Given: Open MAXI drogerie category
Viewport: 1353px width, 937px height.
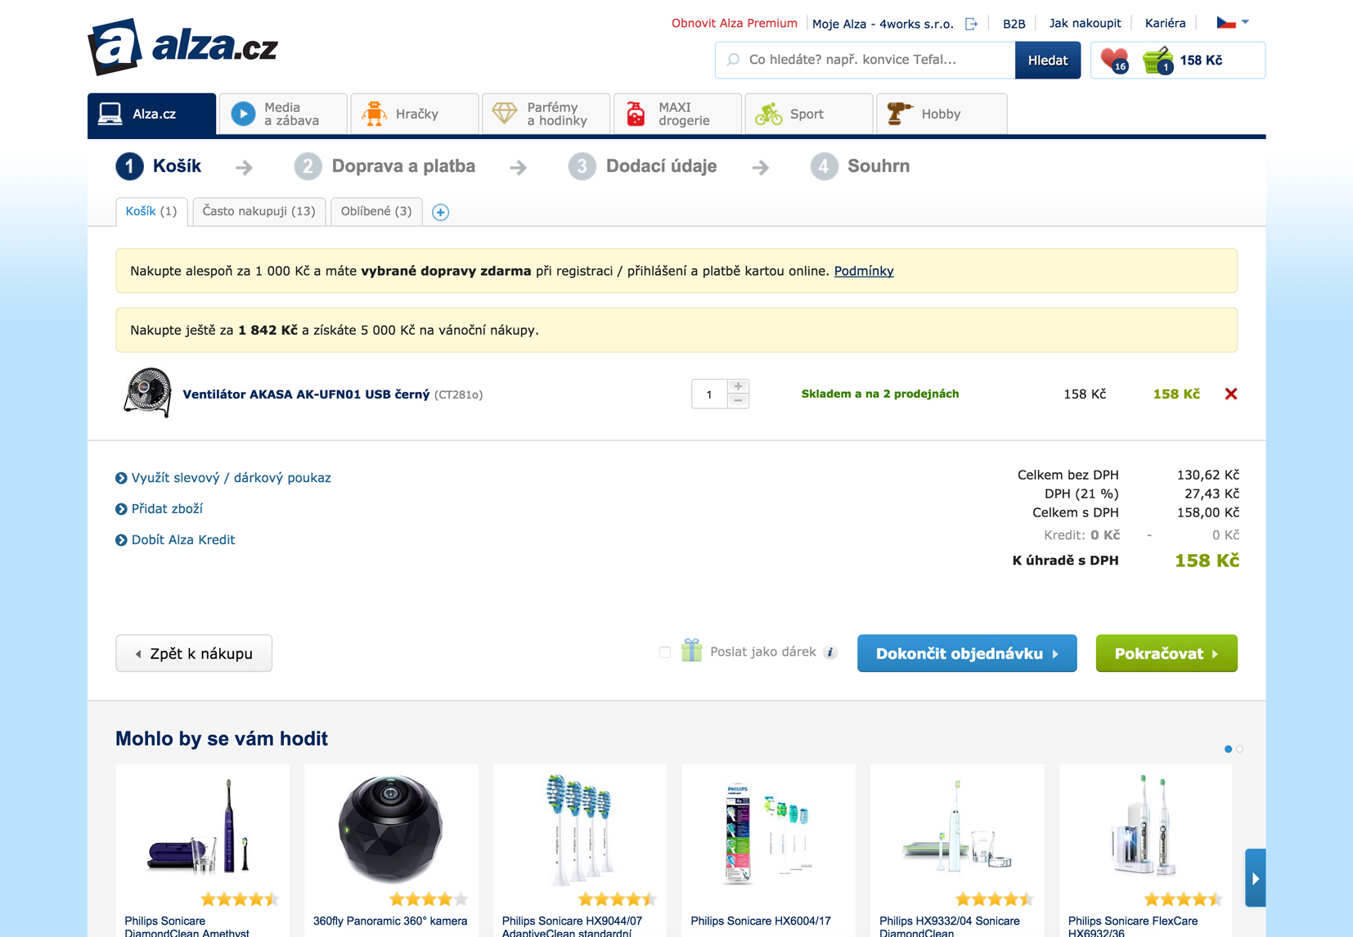Looking at the screenshot, I should (677, 114).
